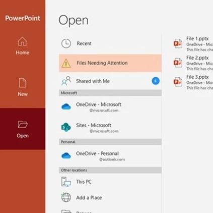Open OneDrive - Microsoft location
This screenshot has height=213, width=213.
[110, 107]
